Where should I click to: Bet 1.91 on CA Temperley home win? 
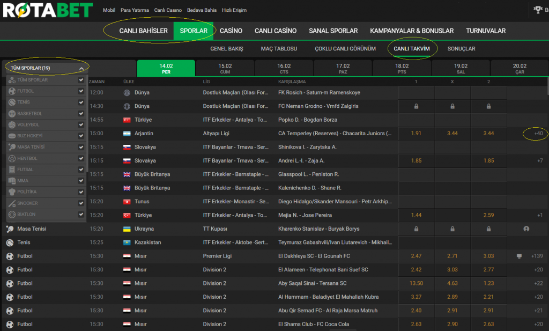click(416, 134)
